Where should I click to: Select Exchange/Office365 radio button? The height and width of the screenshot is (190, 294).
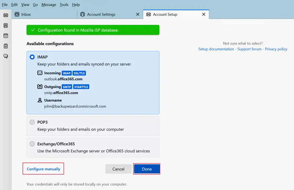[x=32, y=144]
